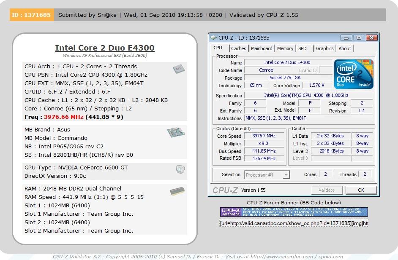Expand the Processor #1 selection dropdown
The height and width of the screenshot is (260, 398).
point(286,175)
